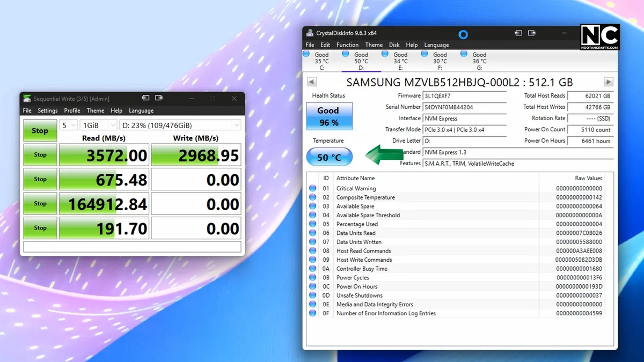Click the Features field S.M.A.R.T., TRIM
Screen dimensions: 644x362
click(518, 164)
